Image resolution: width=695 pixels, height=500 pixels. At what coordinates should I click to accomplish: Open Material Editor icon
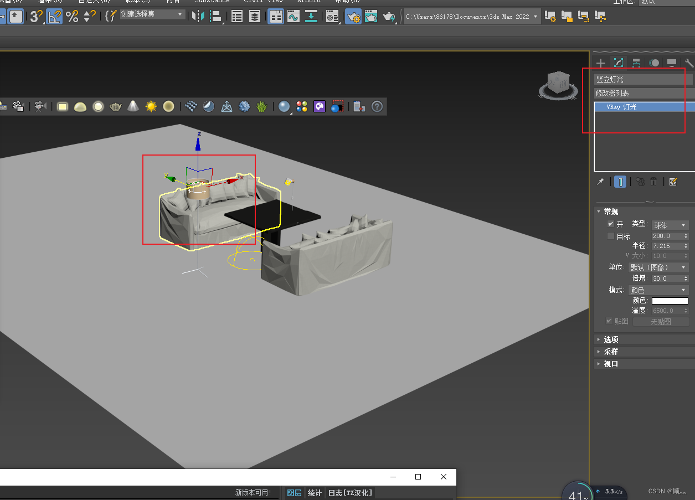tap(332, 17)
